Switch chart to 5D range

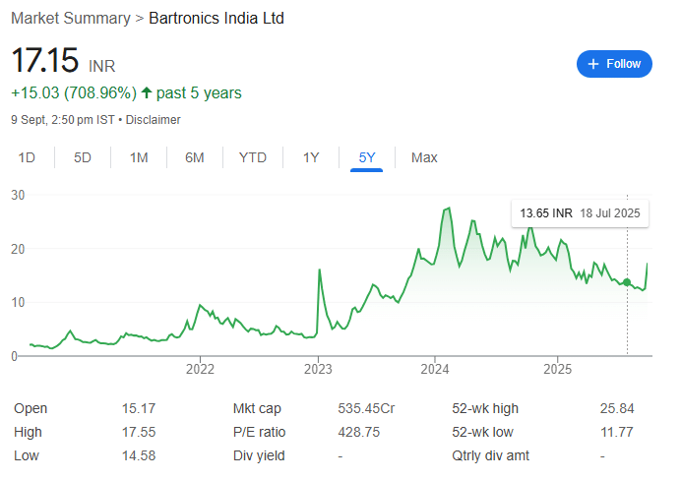pyautogui.click(x=82, y=157)
